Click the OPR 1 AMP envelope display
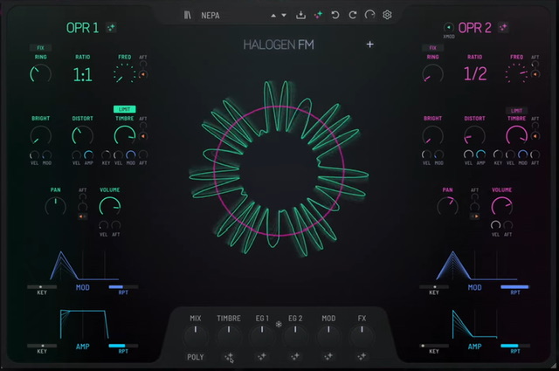The width and height of the screenshot is (559, 371). click(84, 325)
